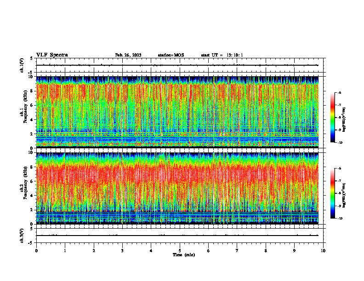
Task: Click time axis tick label '7'
Action: pyautogui.click(x=237, y=251)
